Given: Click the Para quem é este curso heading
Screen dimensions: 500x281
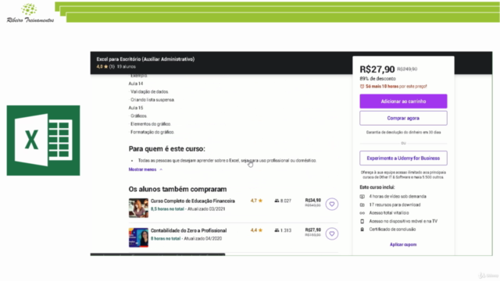Looking at the screenshot, I should point(166,149).
